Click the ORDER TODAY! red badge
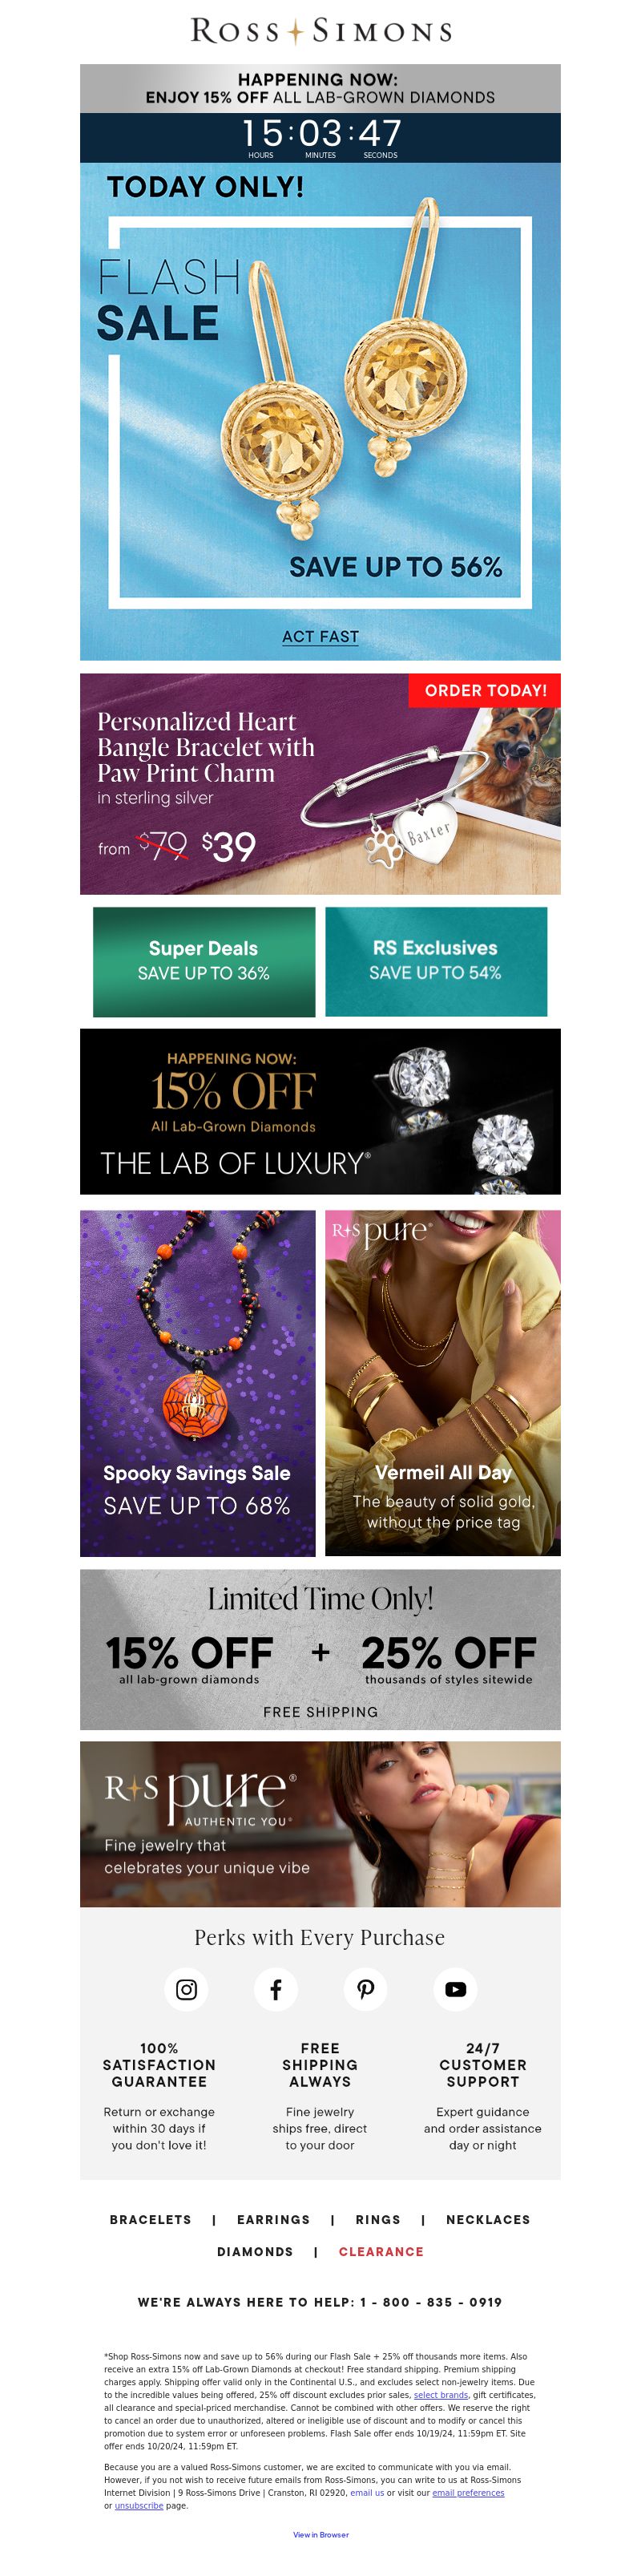Viewport: 641px width, 2576px height. 485,690
